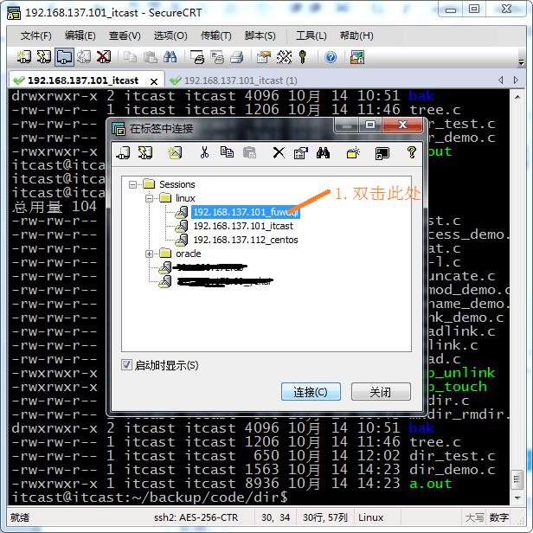The image size is (533, 533).
Task: Click the Print Screen icon in main toolbar
Action: click(x=197, y=57)
